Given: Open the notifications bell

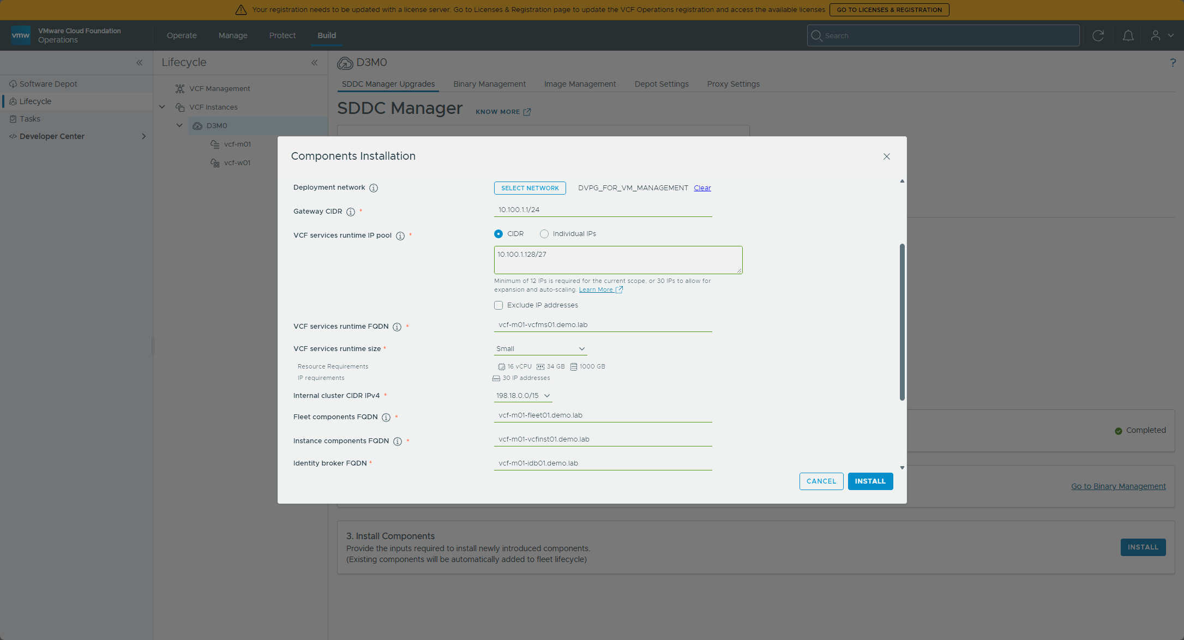Looking at the screenshot, I should pyautogui.click(x=1128, y=35).
